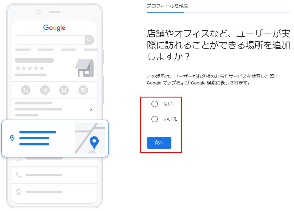Click the mockup search input field

[50, 40]
